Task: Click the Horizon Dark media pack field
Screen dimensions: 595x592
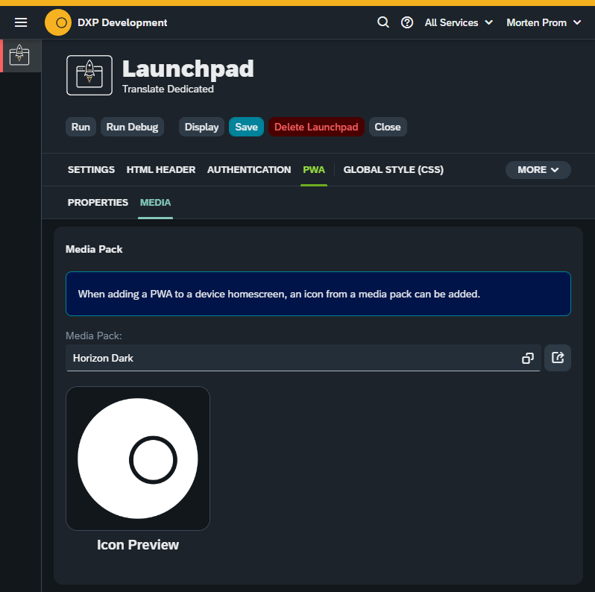Action: pos(303,358)
